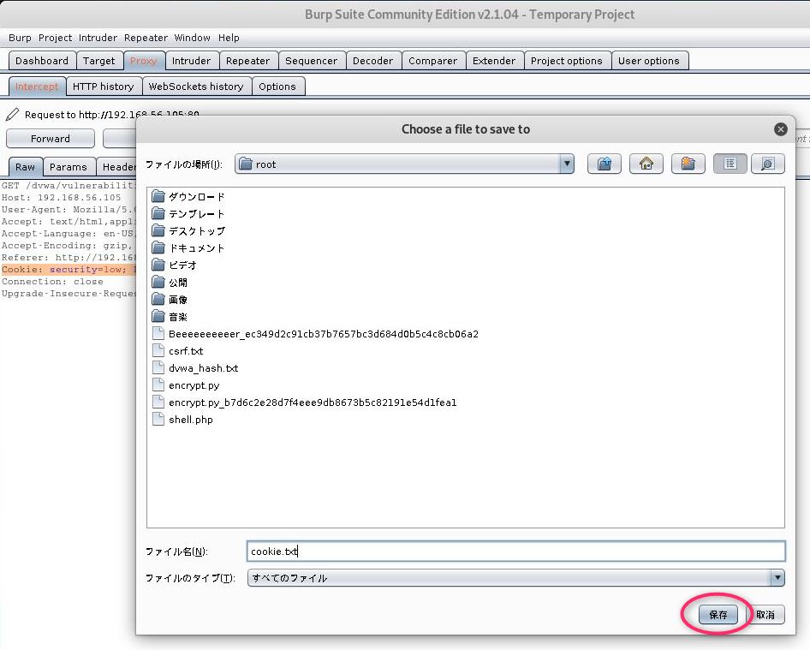Open the Intruder menu
Image resolution: width=810 pixels, height=650 pixels.
click(98, 38)
